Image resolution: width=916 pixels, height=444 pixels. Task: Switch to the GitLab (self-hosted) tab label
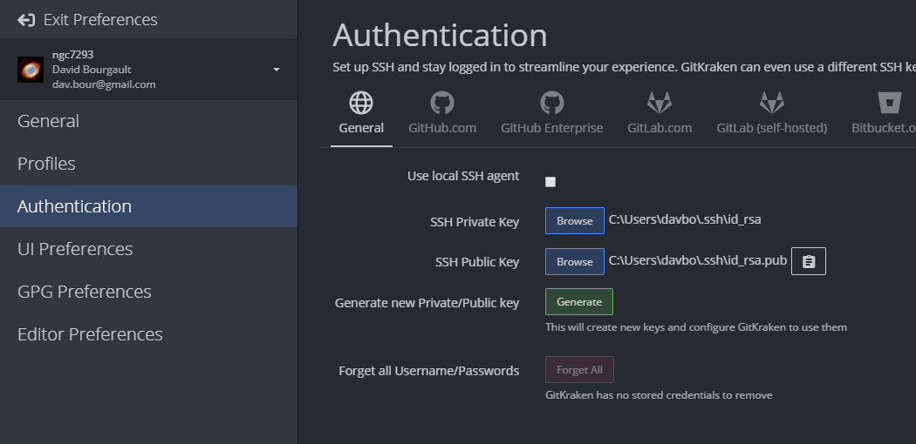pos(772,128)
